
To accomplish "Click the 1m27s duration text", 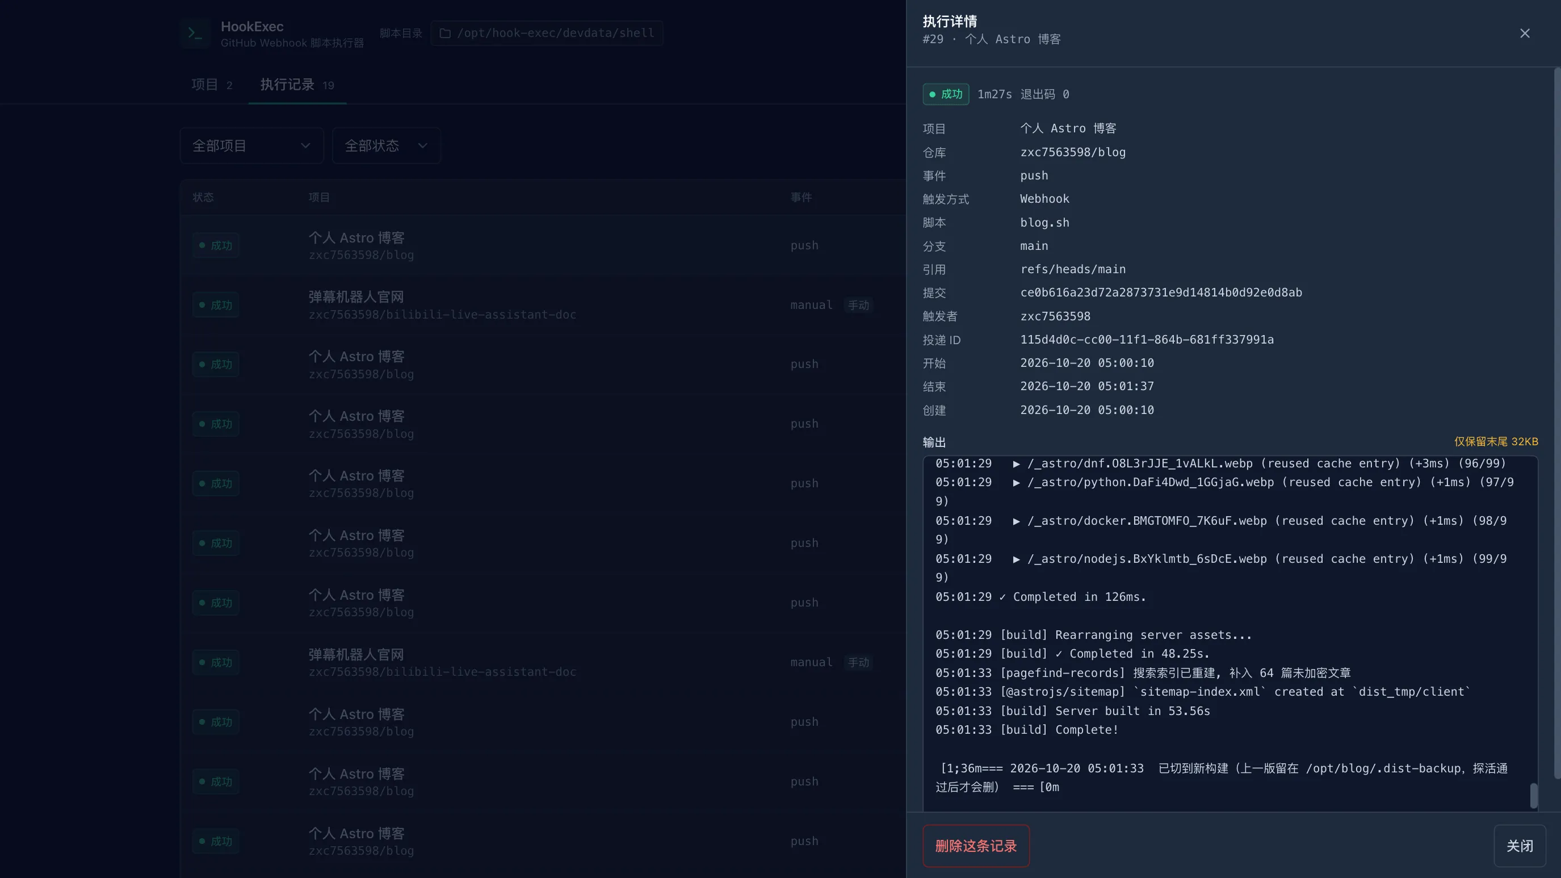I will pyautogui.click(x=994, y=94).
